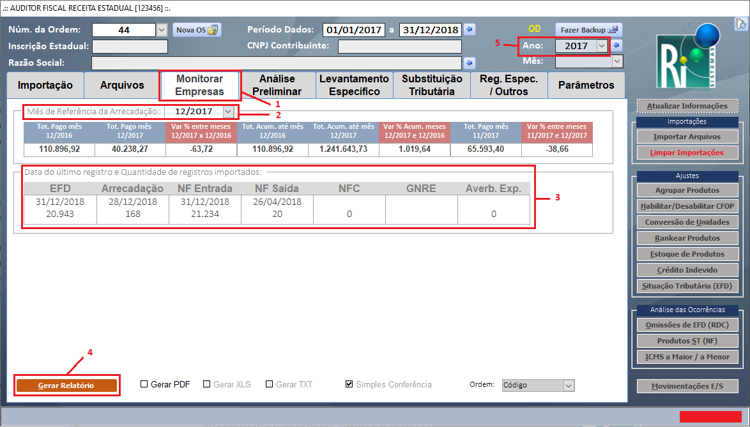Click the CNPJ Contribuinte input field

[x=399, y=47]
